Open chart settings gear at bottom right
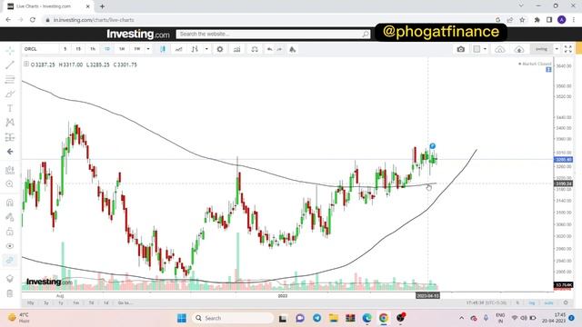 click(566, 302)
